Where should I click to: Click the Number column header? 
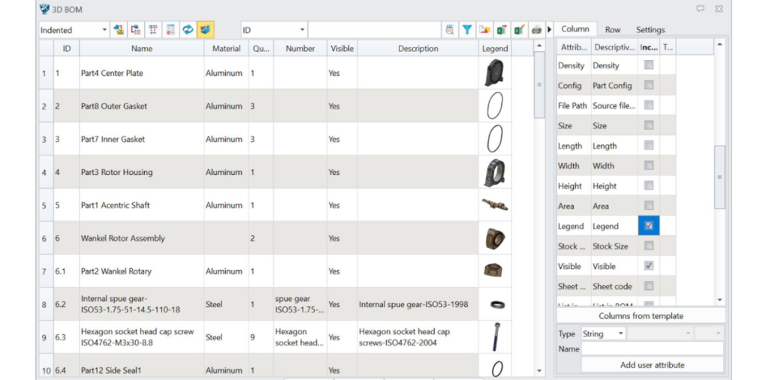coord(300,48)
